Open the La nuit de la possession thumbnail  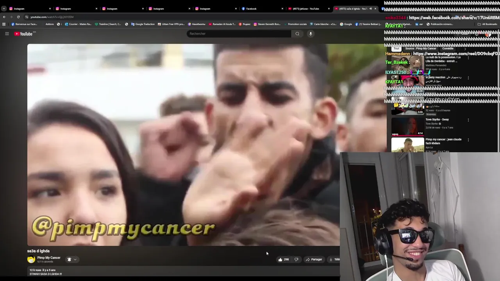[407, 64]
